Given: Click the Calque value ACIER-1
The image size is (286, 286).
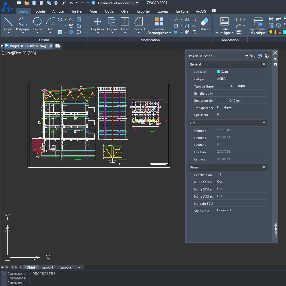Looking at the screenshot, I should pos(223,79).
